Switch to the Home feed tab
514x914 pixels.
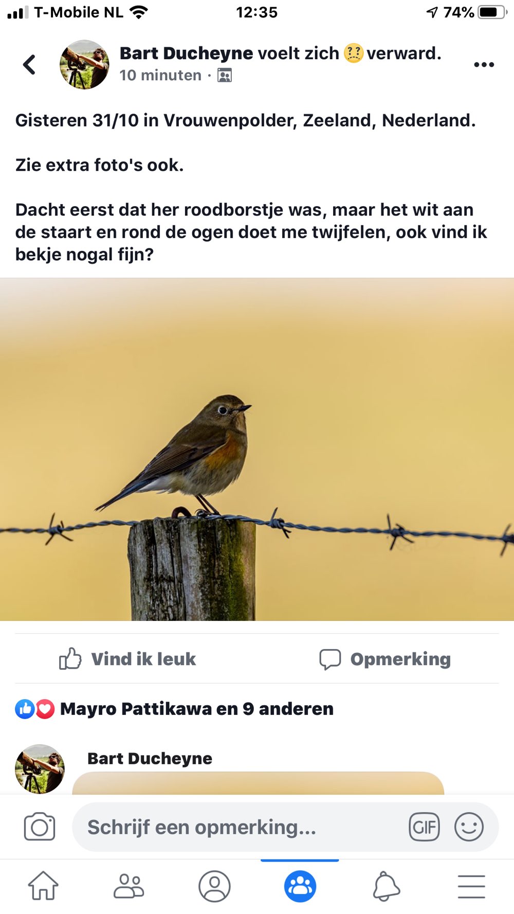pos(43,886)
